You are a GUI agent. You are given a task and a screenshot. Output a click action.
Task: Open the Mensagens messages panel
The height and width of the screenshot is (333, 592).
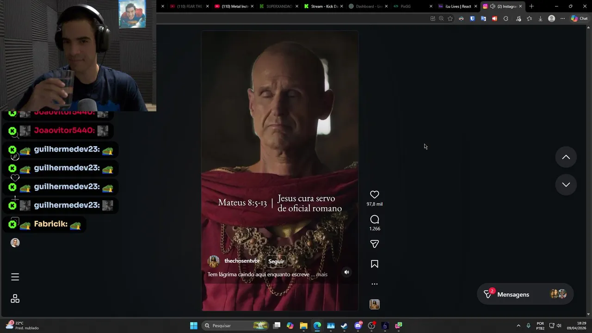(525, 294)
